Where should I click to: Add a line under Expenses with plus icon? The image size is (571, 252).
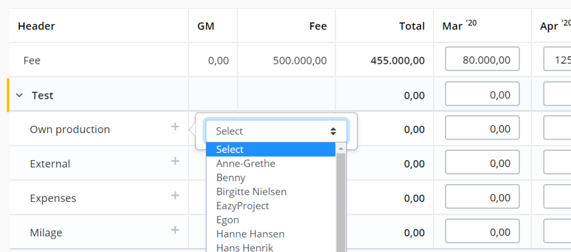point(175,196)
